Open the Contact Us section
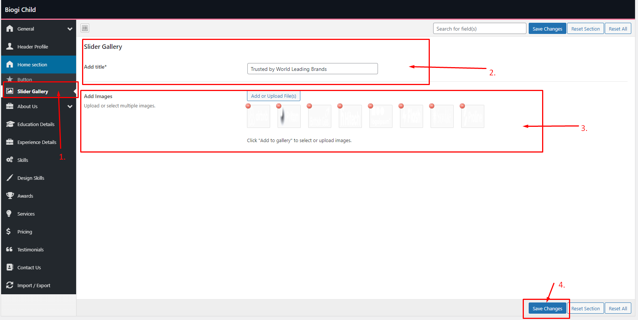Image resolution: width=638 pixels, height=320 pixels. click(x=39, y=267)
